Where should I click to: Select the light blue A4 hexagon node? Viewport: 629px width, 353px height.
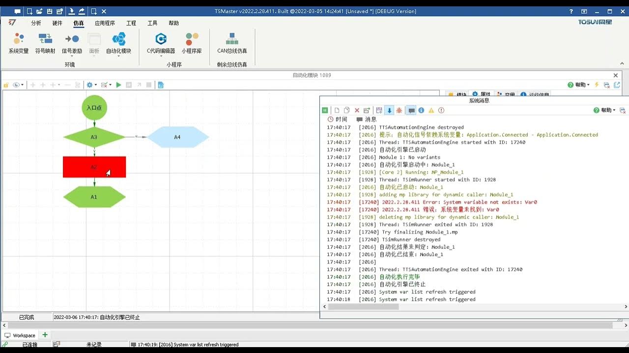click(x=178, y=137)
